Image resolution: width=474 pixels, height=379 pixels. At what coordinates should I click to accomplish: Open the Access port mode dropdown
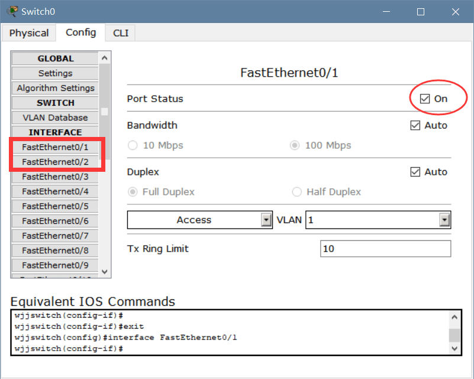[x=266, y=220]
